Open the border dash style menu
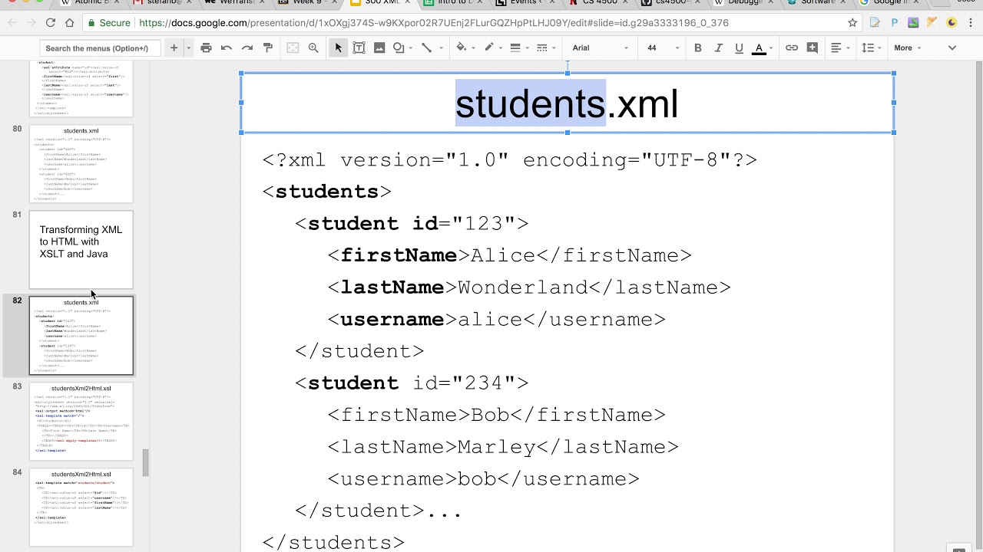Image resolution: width=983 pixels, height=552 pixels. click(x=542, y=48)
